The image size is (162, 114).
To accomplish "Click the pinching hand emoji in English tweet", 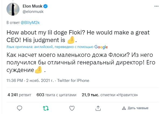I will click(x=71, y=40).
